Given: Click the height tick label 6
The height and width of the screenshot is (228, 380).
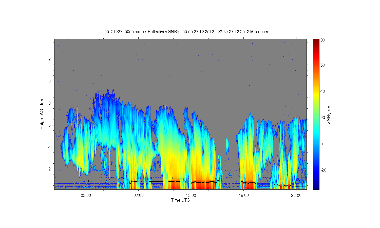Looking at the screenshot, I should (x=50, y=125).
